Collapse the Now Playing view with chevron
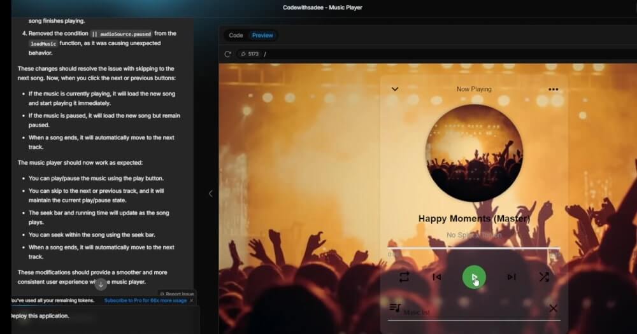The width and height of the screenshot is (637, 334). tap(395, 89)
